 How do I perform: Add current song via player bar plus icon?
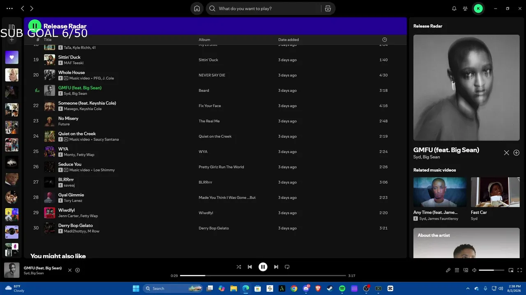pyautogui.click(x=78, y=270)
